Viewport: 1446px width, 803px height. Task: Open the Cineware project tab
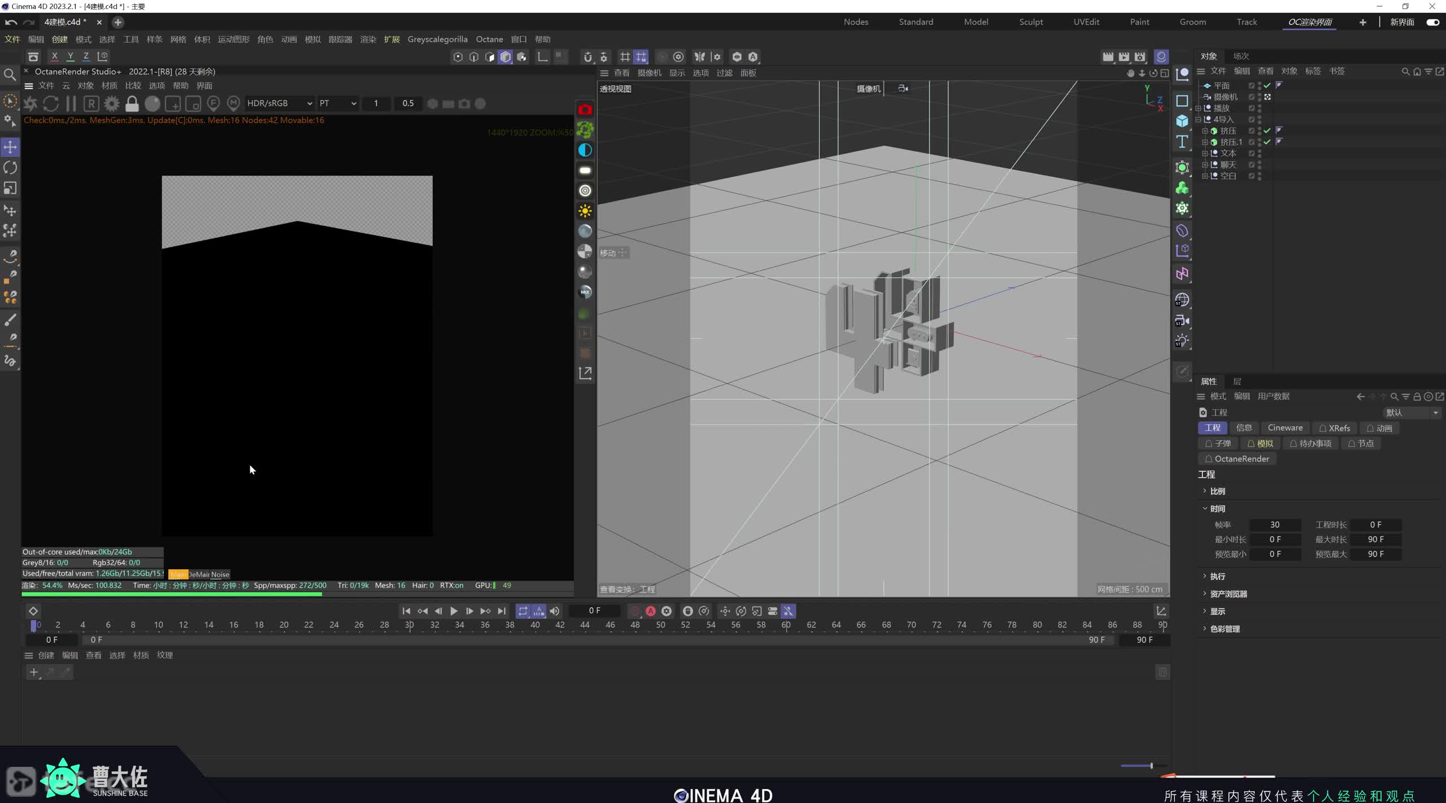1285,428
